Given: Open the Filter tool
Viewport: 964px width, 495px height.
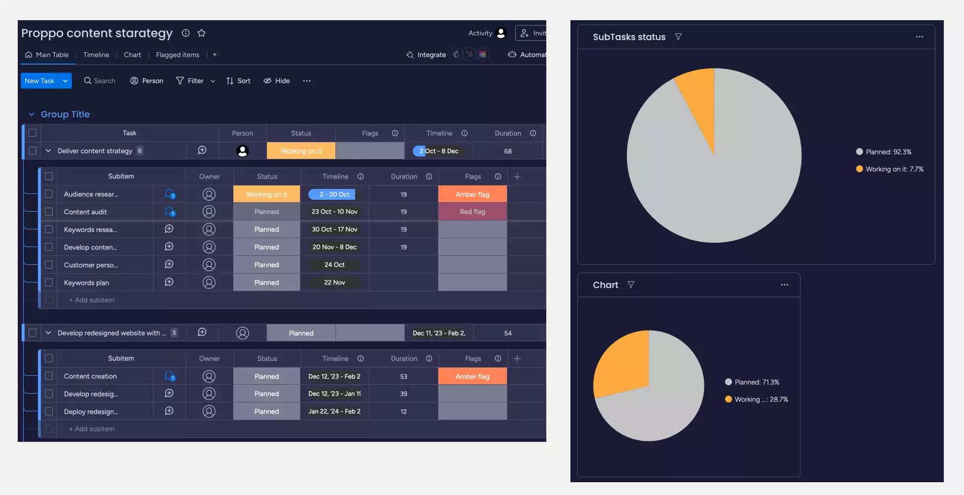Looking at the screenshot, I should click(x=190, y=81).
